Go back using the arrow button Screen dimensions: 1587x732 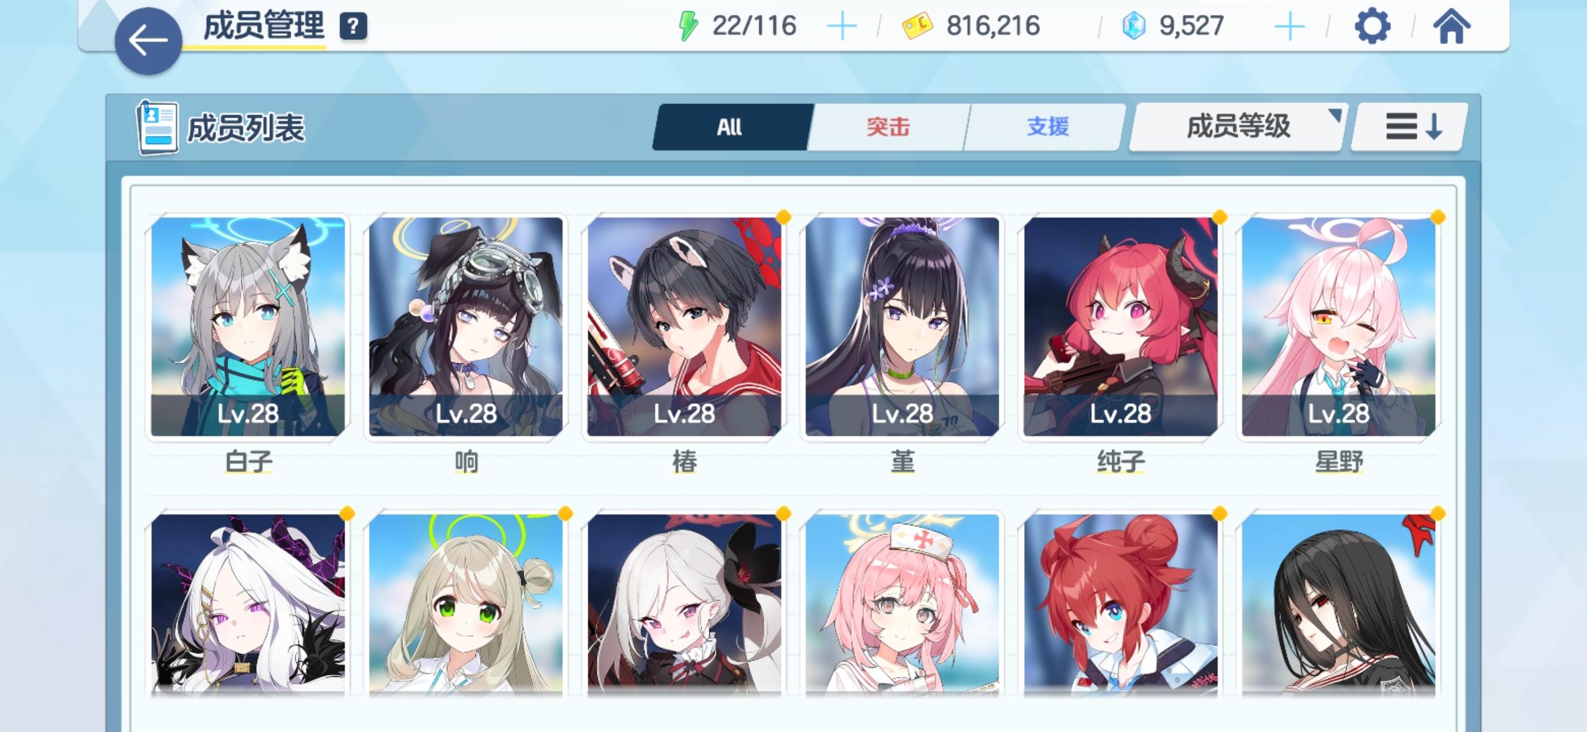click(148, 41)
